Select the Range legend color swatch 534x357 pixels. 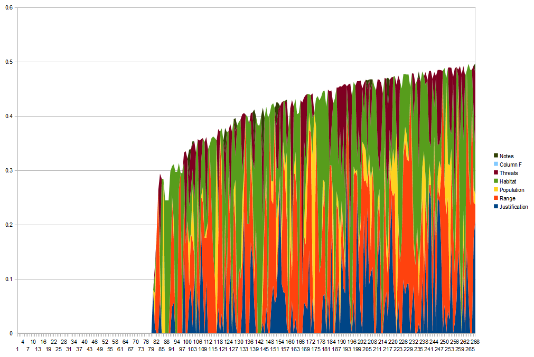coord(496,198)
